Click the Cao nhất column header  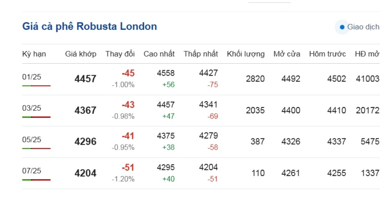159,54
